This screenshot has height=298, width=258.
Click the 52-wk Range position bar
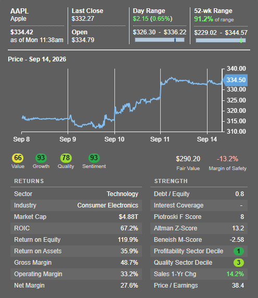(x=221, y=40)
